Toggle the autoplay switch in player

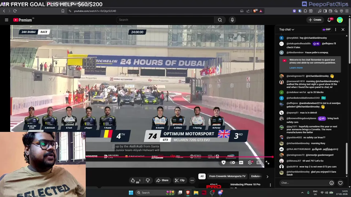click(x=233, y=163)
